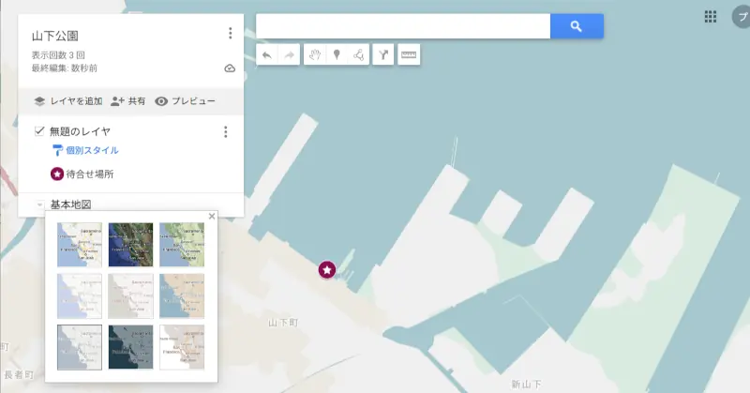Click 共有 to share the map
750x393 pixels.
tap(127, 100)
